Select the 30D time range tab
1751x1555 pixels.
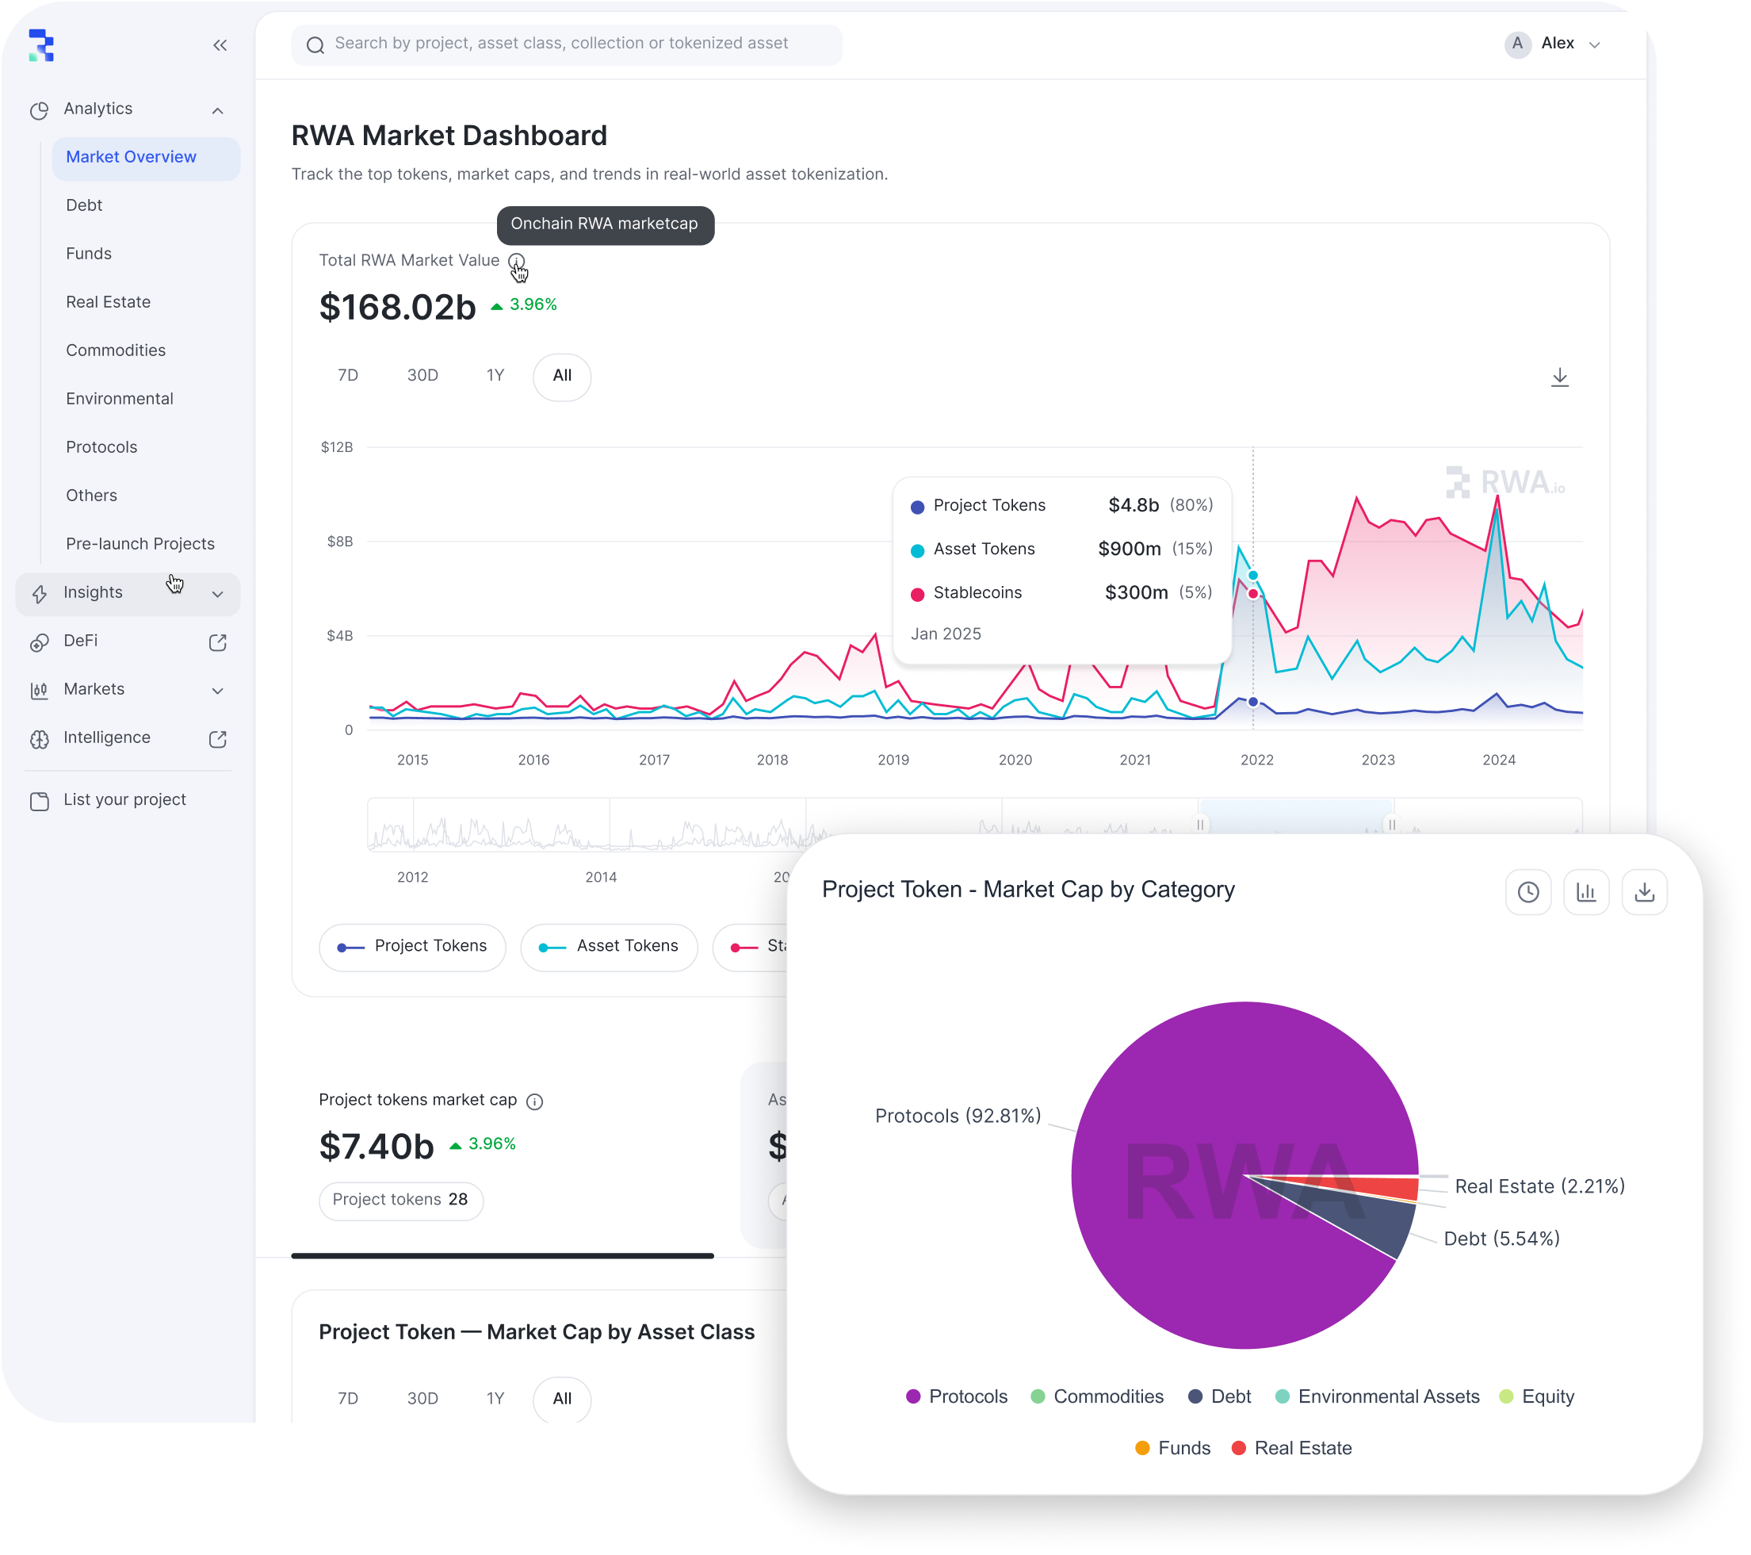point(422,375)
